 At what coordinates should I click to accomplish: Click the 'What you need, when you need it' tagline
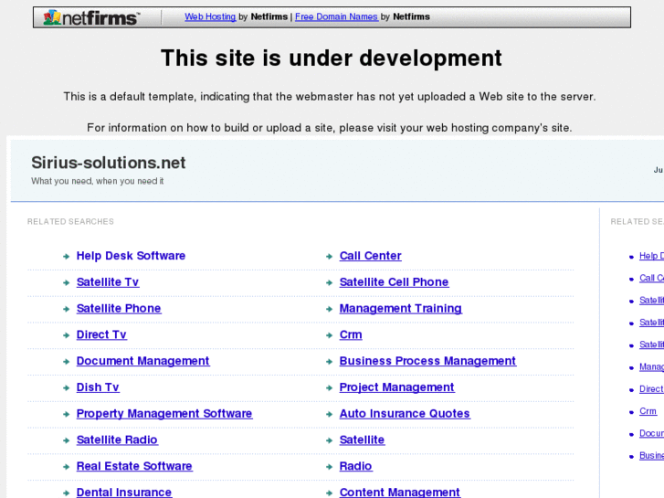[x=98, y=181]
